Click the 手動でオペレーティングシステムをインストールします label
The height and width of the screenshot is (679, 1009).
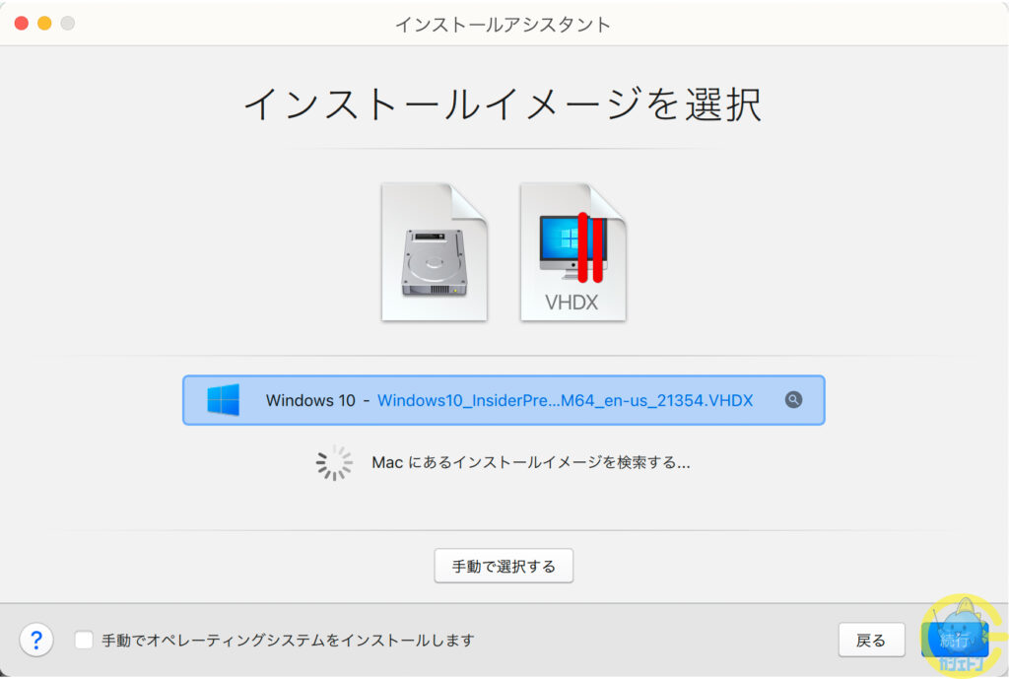point(289,641)
